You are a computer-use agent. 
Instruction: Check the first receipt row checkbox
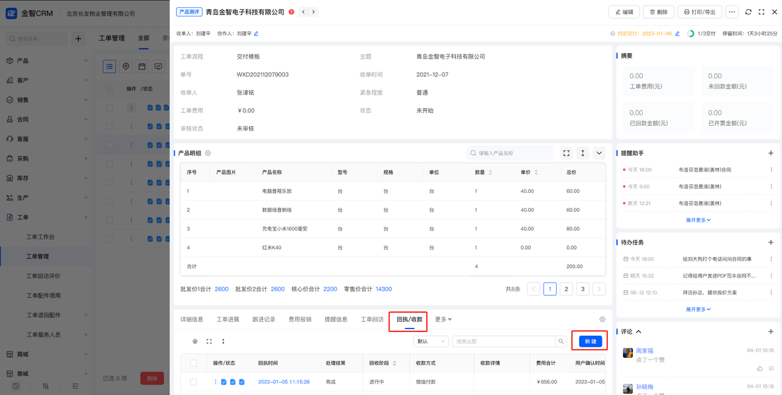pyautogui.click(x=194, y=382)
